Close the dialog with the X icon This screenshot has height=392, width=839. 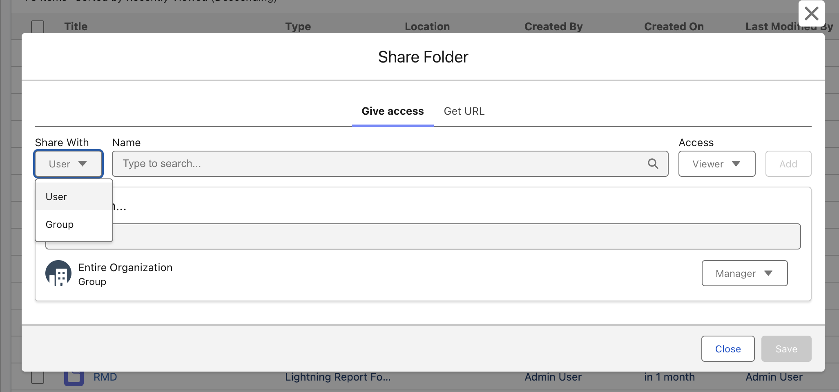(x=811, y=13)
